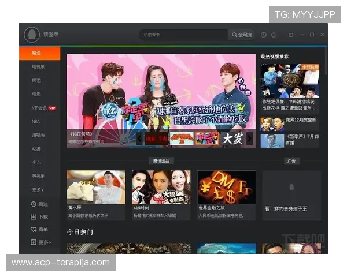The image size is (347, 277).
Task: Click the 全网搜 search button
Action: (242, 35)
